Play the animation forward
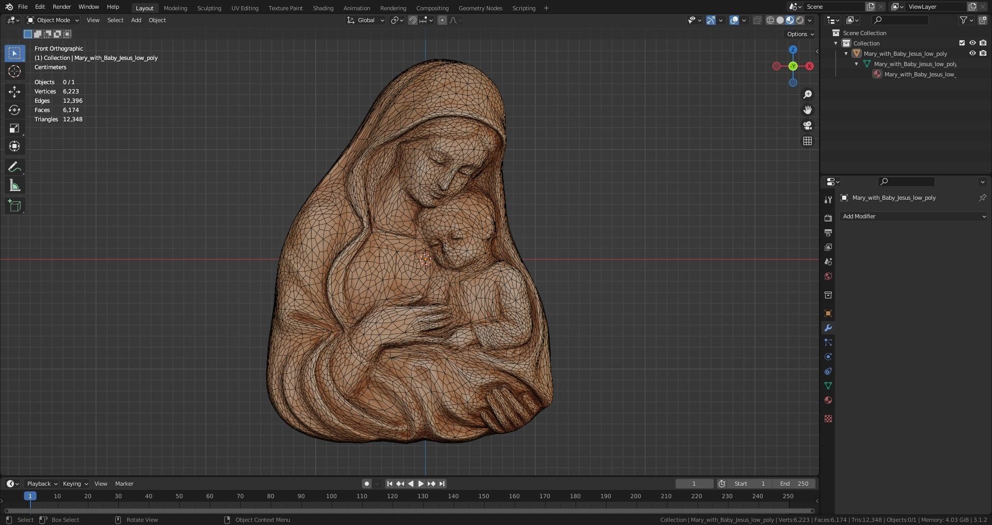Image resolution: width=992 pixels, height=525 pixels. (x=421, y=484)
